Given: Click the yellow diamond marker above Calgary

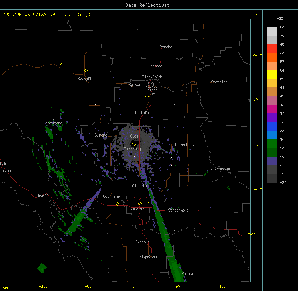Looking at the screenshot, I should point(140,204).
